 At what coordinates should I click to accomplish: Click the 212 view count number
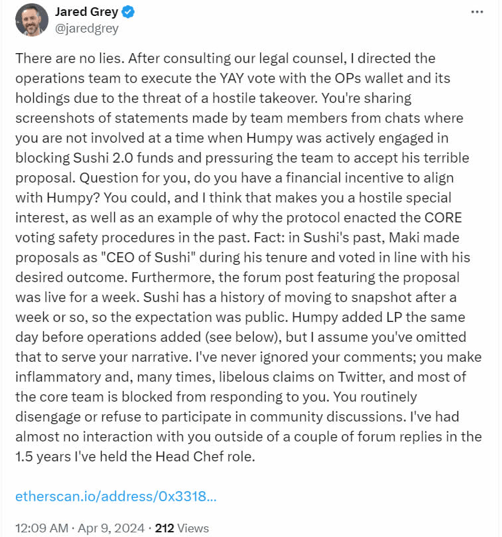click(x=164, y=528)
